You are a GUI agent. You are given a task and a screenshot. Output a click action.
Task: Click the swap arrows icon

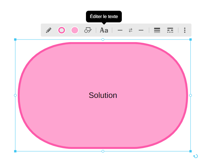pos(131,30)
